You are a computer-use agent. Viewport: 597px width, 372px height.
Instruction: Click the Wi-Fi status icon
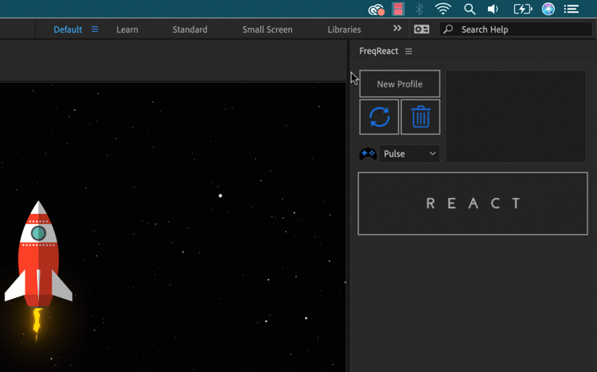[443, 10]
